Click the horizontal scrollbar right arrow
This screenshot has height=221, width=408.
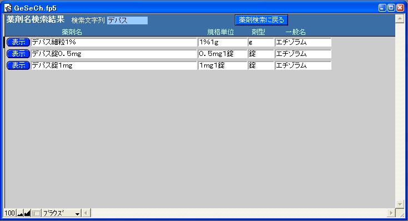click(391, 213)
